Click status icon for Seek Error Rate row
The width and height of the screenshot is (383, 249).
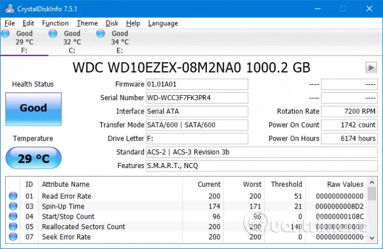[x=13, y=236]
